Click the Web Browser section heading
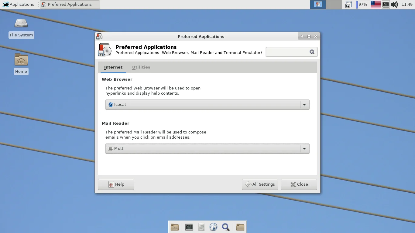415x233 pixels. point(117,79)
